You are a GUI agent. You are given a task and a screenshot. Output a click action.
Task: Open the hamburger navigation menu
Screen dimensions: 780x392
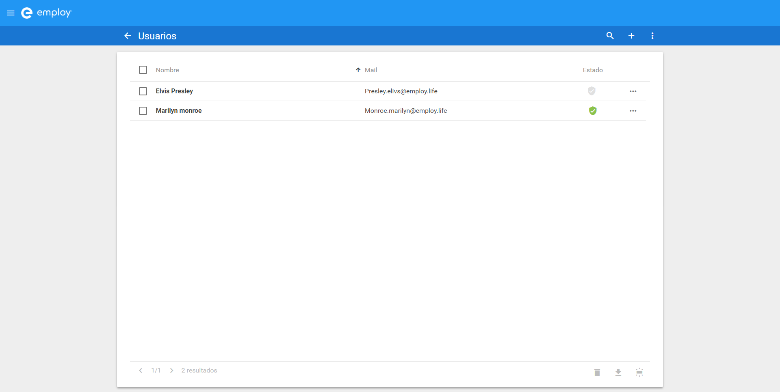11,13
